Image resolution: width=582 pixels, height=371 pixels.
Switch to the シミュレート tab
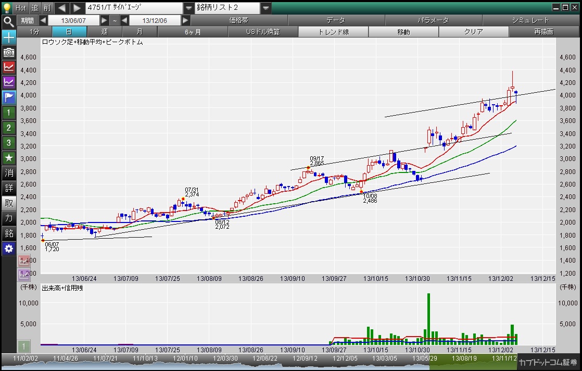tap(530, 20)
